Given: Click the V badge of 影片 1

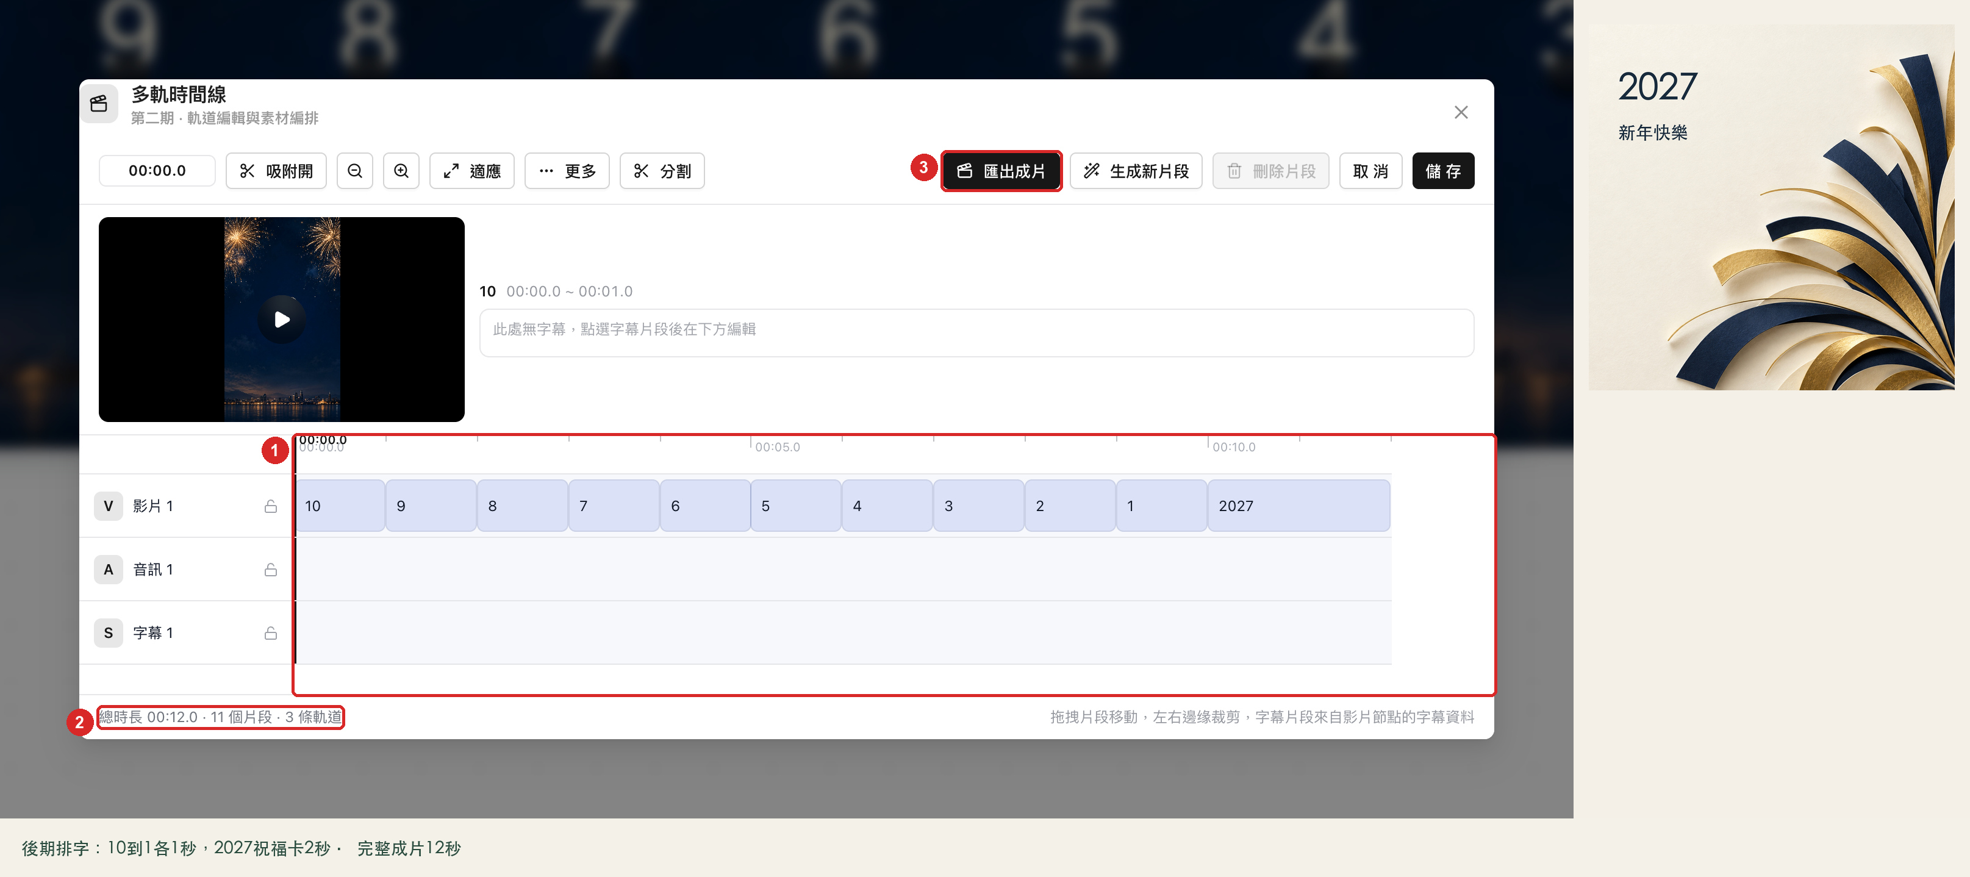Looking at the screenshot, I should 109,506.
